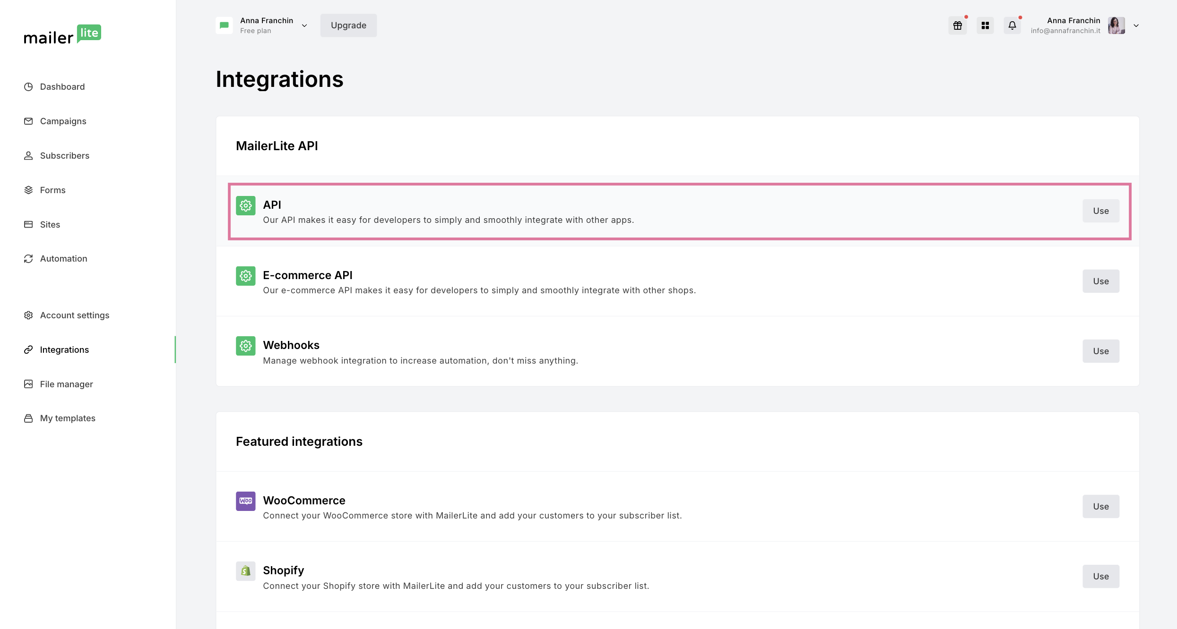The image size is (1177, 629).
Task: Click the File manager image icon
Action: click(28, 384)
